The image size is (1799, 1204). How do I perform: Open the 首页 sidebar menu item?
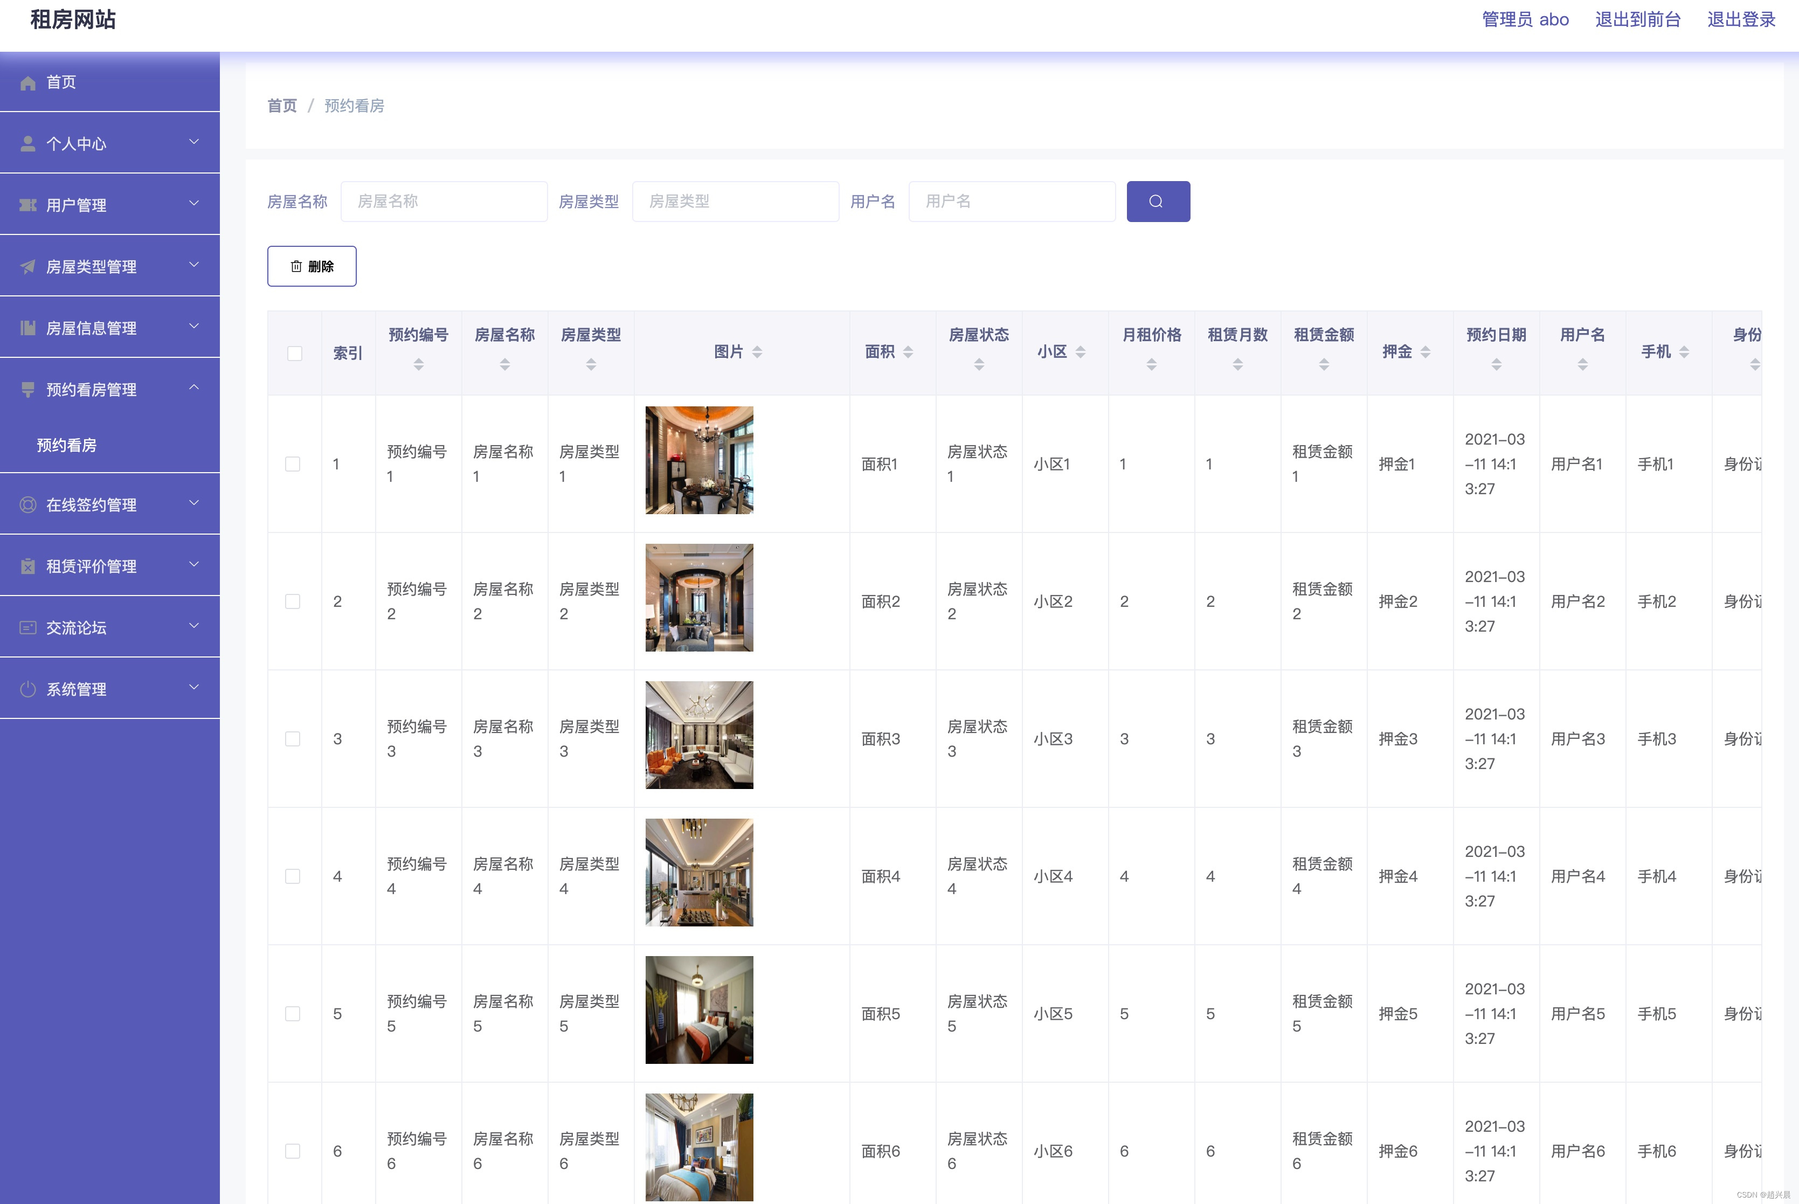point(110,82)
